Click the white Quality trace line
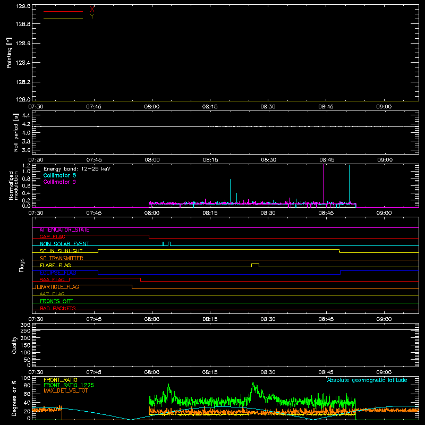Image resolution: width=425 pixels, height=425 pixels. pos(225,329)
